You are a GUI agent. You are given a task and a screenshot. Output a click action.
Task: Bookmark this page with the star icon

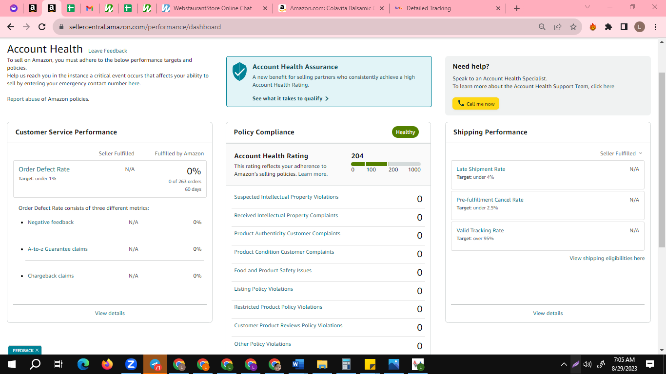573,27
